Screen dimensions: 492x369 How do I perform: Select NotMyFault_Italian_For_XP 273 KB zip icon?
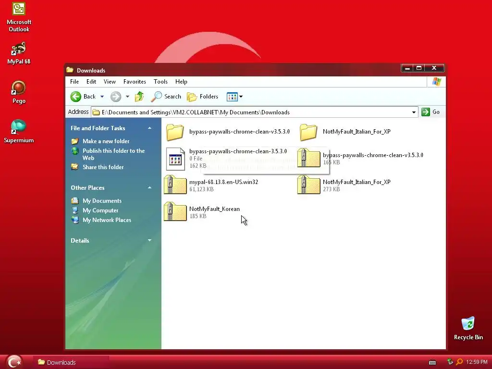[x=309, y=185]
